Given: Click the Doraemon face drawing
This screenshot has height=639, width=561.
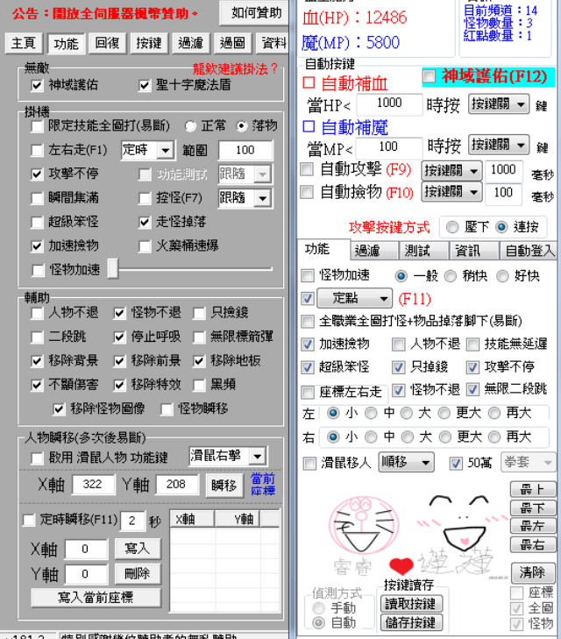Looking at the screenshot, I should click(364, 525).
